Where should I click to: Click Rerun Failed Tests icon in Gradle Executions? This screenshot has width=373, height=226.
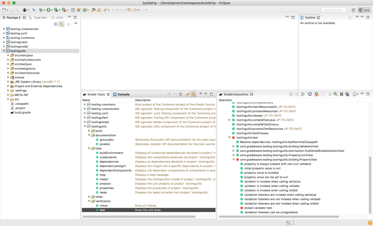pos(316,94)
